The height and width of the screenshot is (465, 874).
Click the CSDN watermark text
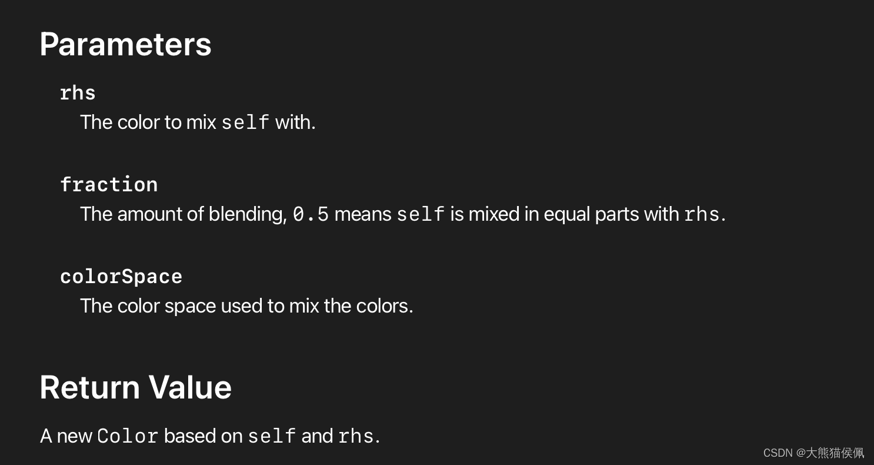778,453
